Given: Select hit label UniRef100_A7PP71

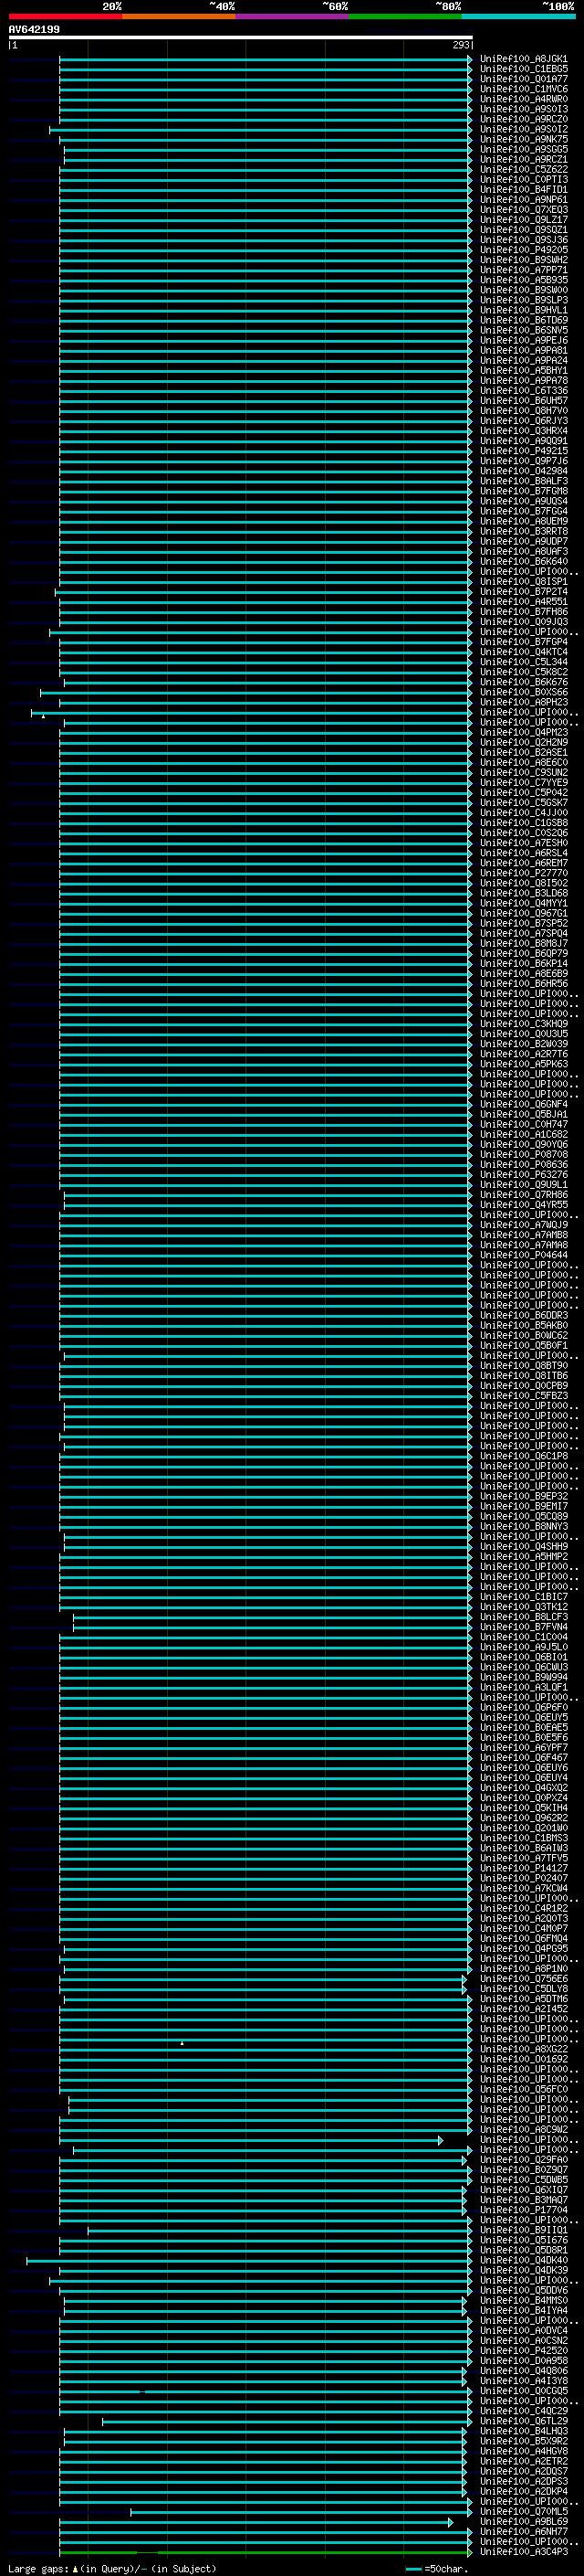Looking at the screenshot, I should pos(524,270).
